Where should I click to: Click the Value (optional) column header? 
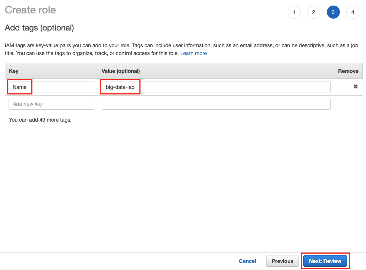[x=121, y=71]
